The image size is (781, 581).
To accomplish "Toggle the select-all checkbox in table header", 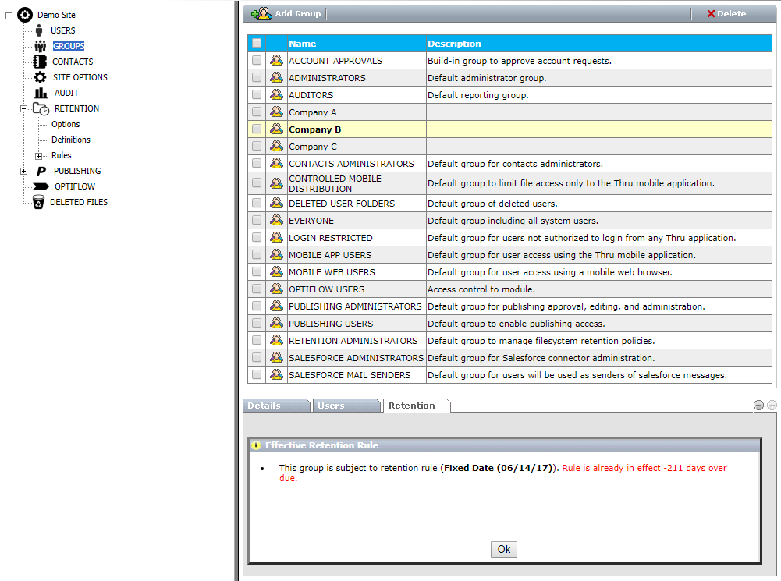I will pyautogui.click(x=257, y=44).
